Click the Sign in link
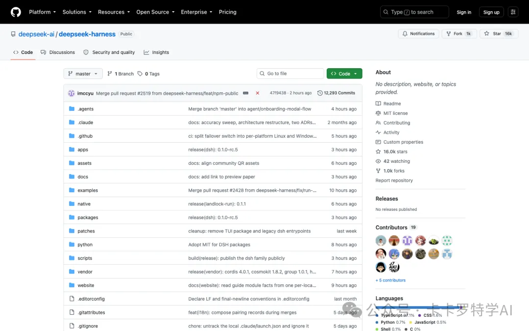The height and width of the screenshot is (331, 529). 463,12
